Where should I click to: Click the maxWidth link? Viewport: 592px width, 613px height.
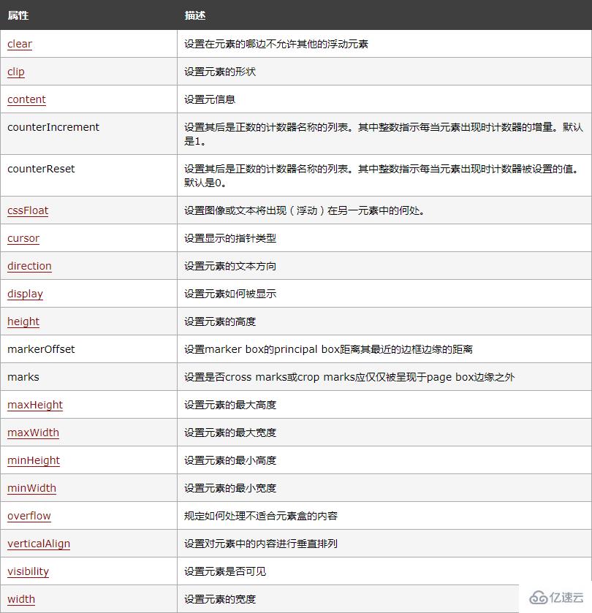pyautogui.click(x=33, y=433)
